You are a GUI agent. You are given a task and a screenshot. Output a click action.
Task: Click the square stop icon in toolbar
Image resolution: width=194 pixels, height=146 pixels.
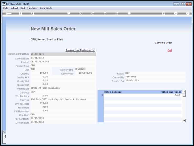click(129, 13)
